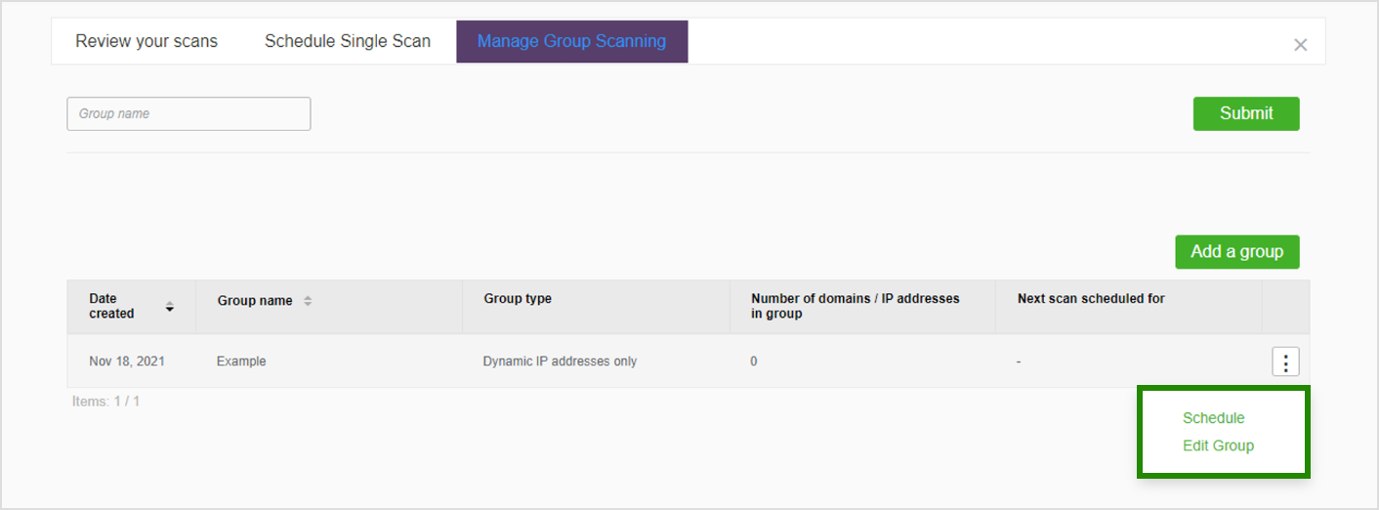Close the scanning panel with X icon
The height and width of the screenshot is (510, 1379).
pyautogui.click(x=1300, y=45)
